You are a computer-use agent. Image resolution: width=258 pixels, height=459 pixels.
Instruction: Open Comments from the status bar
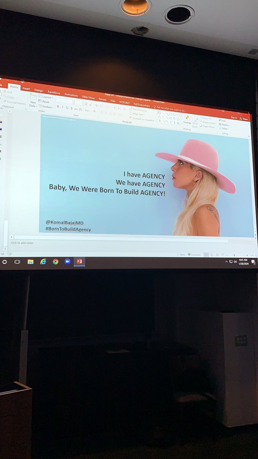coord(195,255)
